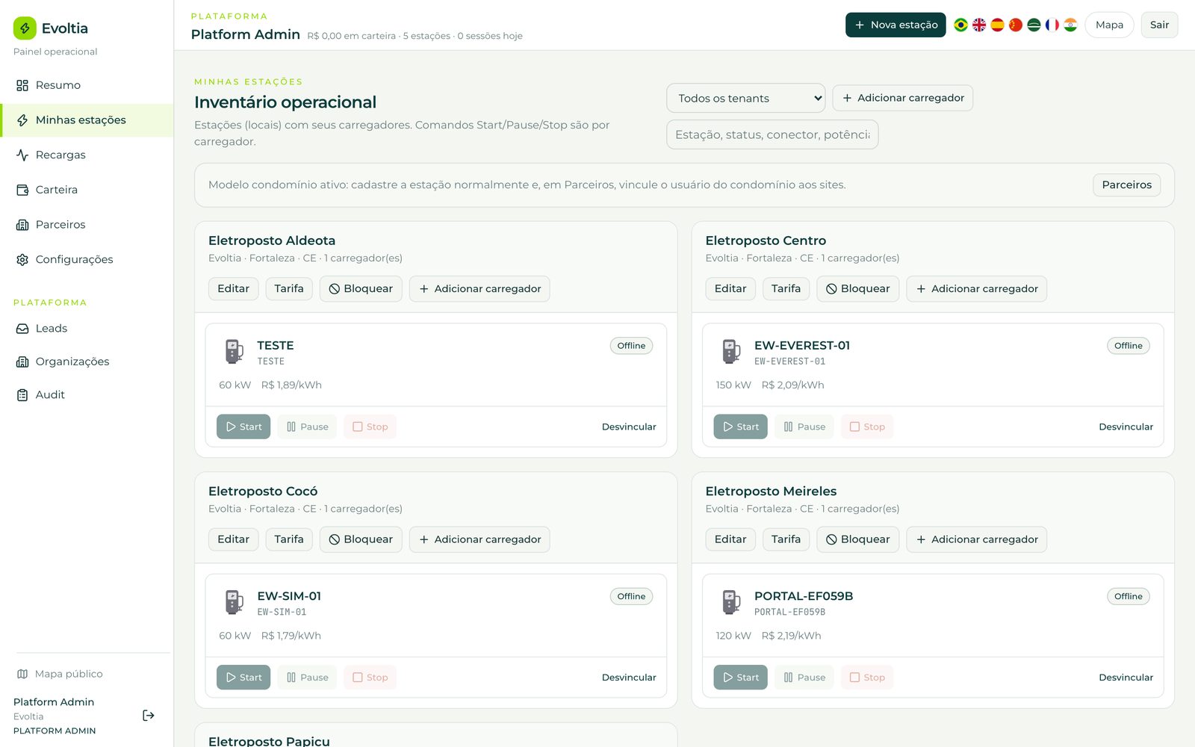Stop the EW-SIM-01 charger

(370, 678)
